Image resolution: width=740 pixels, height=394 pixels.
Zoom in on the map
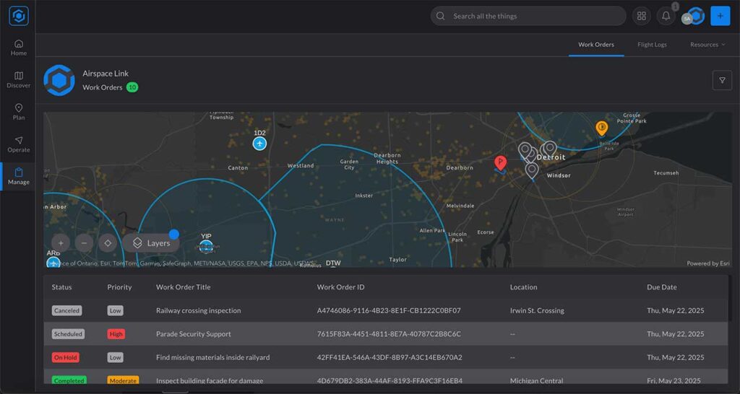(61, 243)
